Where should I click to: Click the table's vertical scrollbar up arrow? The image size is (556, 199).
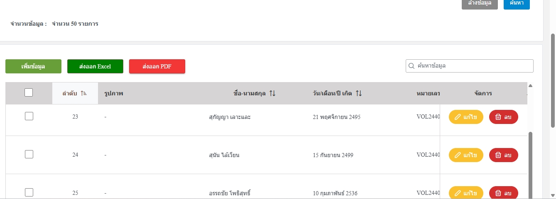[530, 86]
